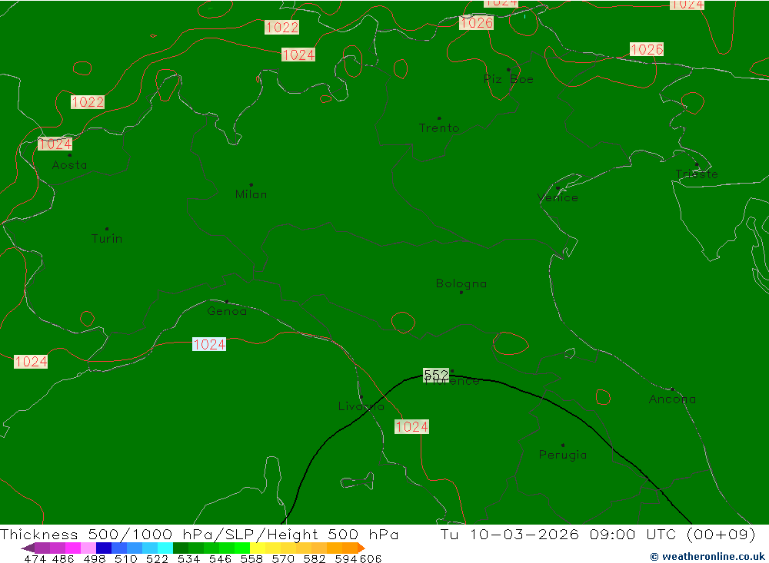Click the 1026 isobar label north of Trieste
Screen dimensions: 769x563
pos(647,49)
